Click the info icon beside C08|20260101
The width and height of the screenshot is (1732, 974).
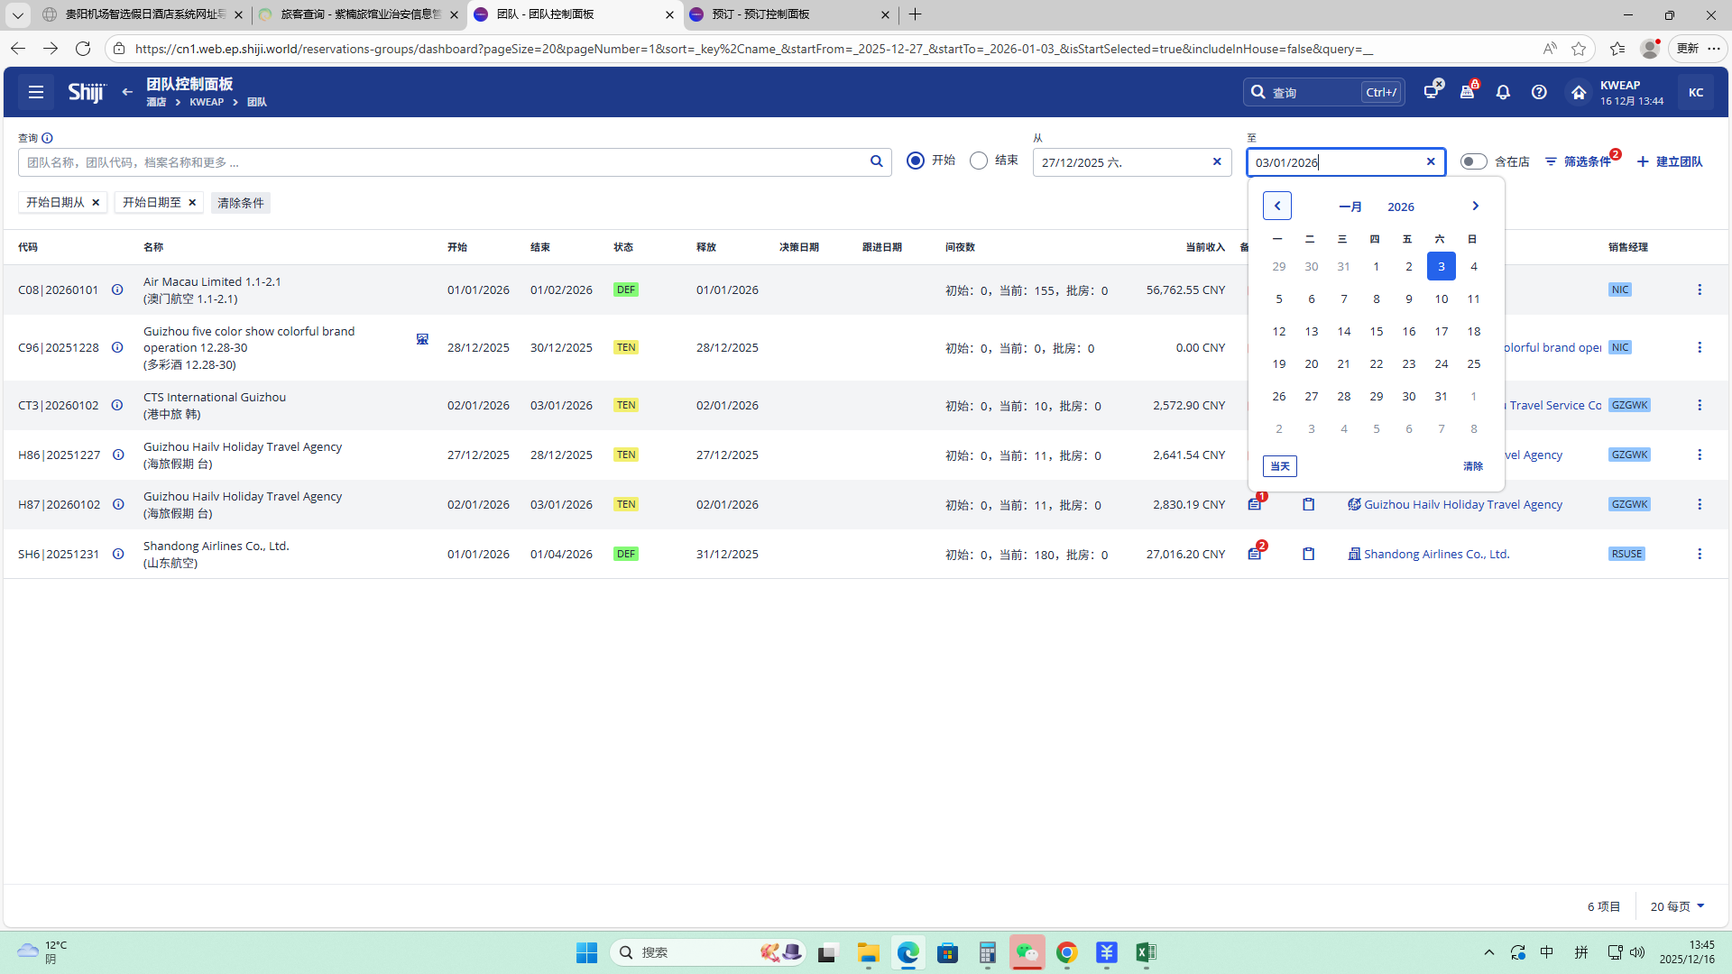click(117, 289)
